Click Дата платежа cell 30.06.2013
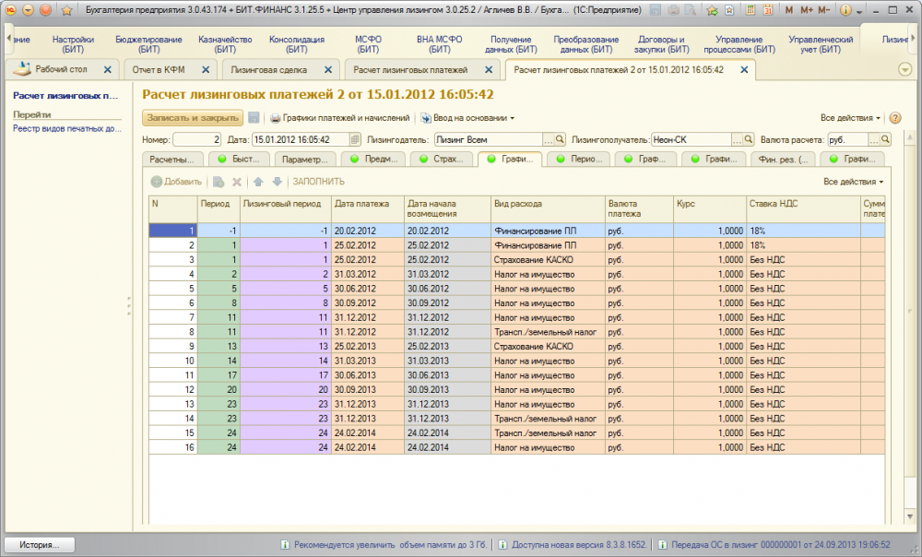 [368, 375]
